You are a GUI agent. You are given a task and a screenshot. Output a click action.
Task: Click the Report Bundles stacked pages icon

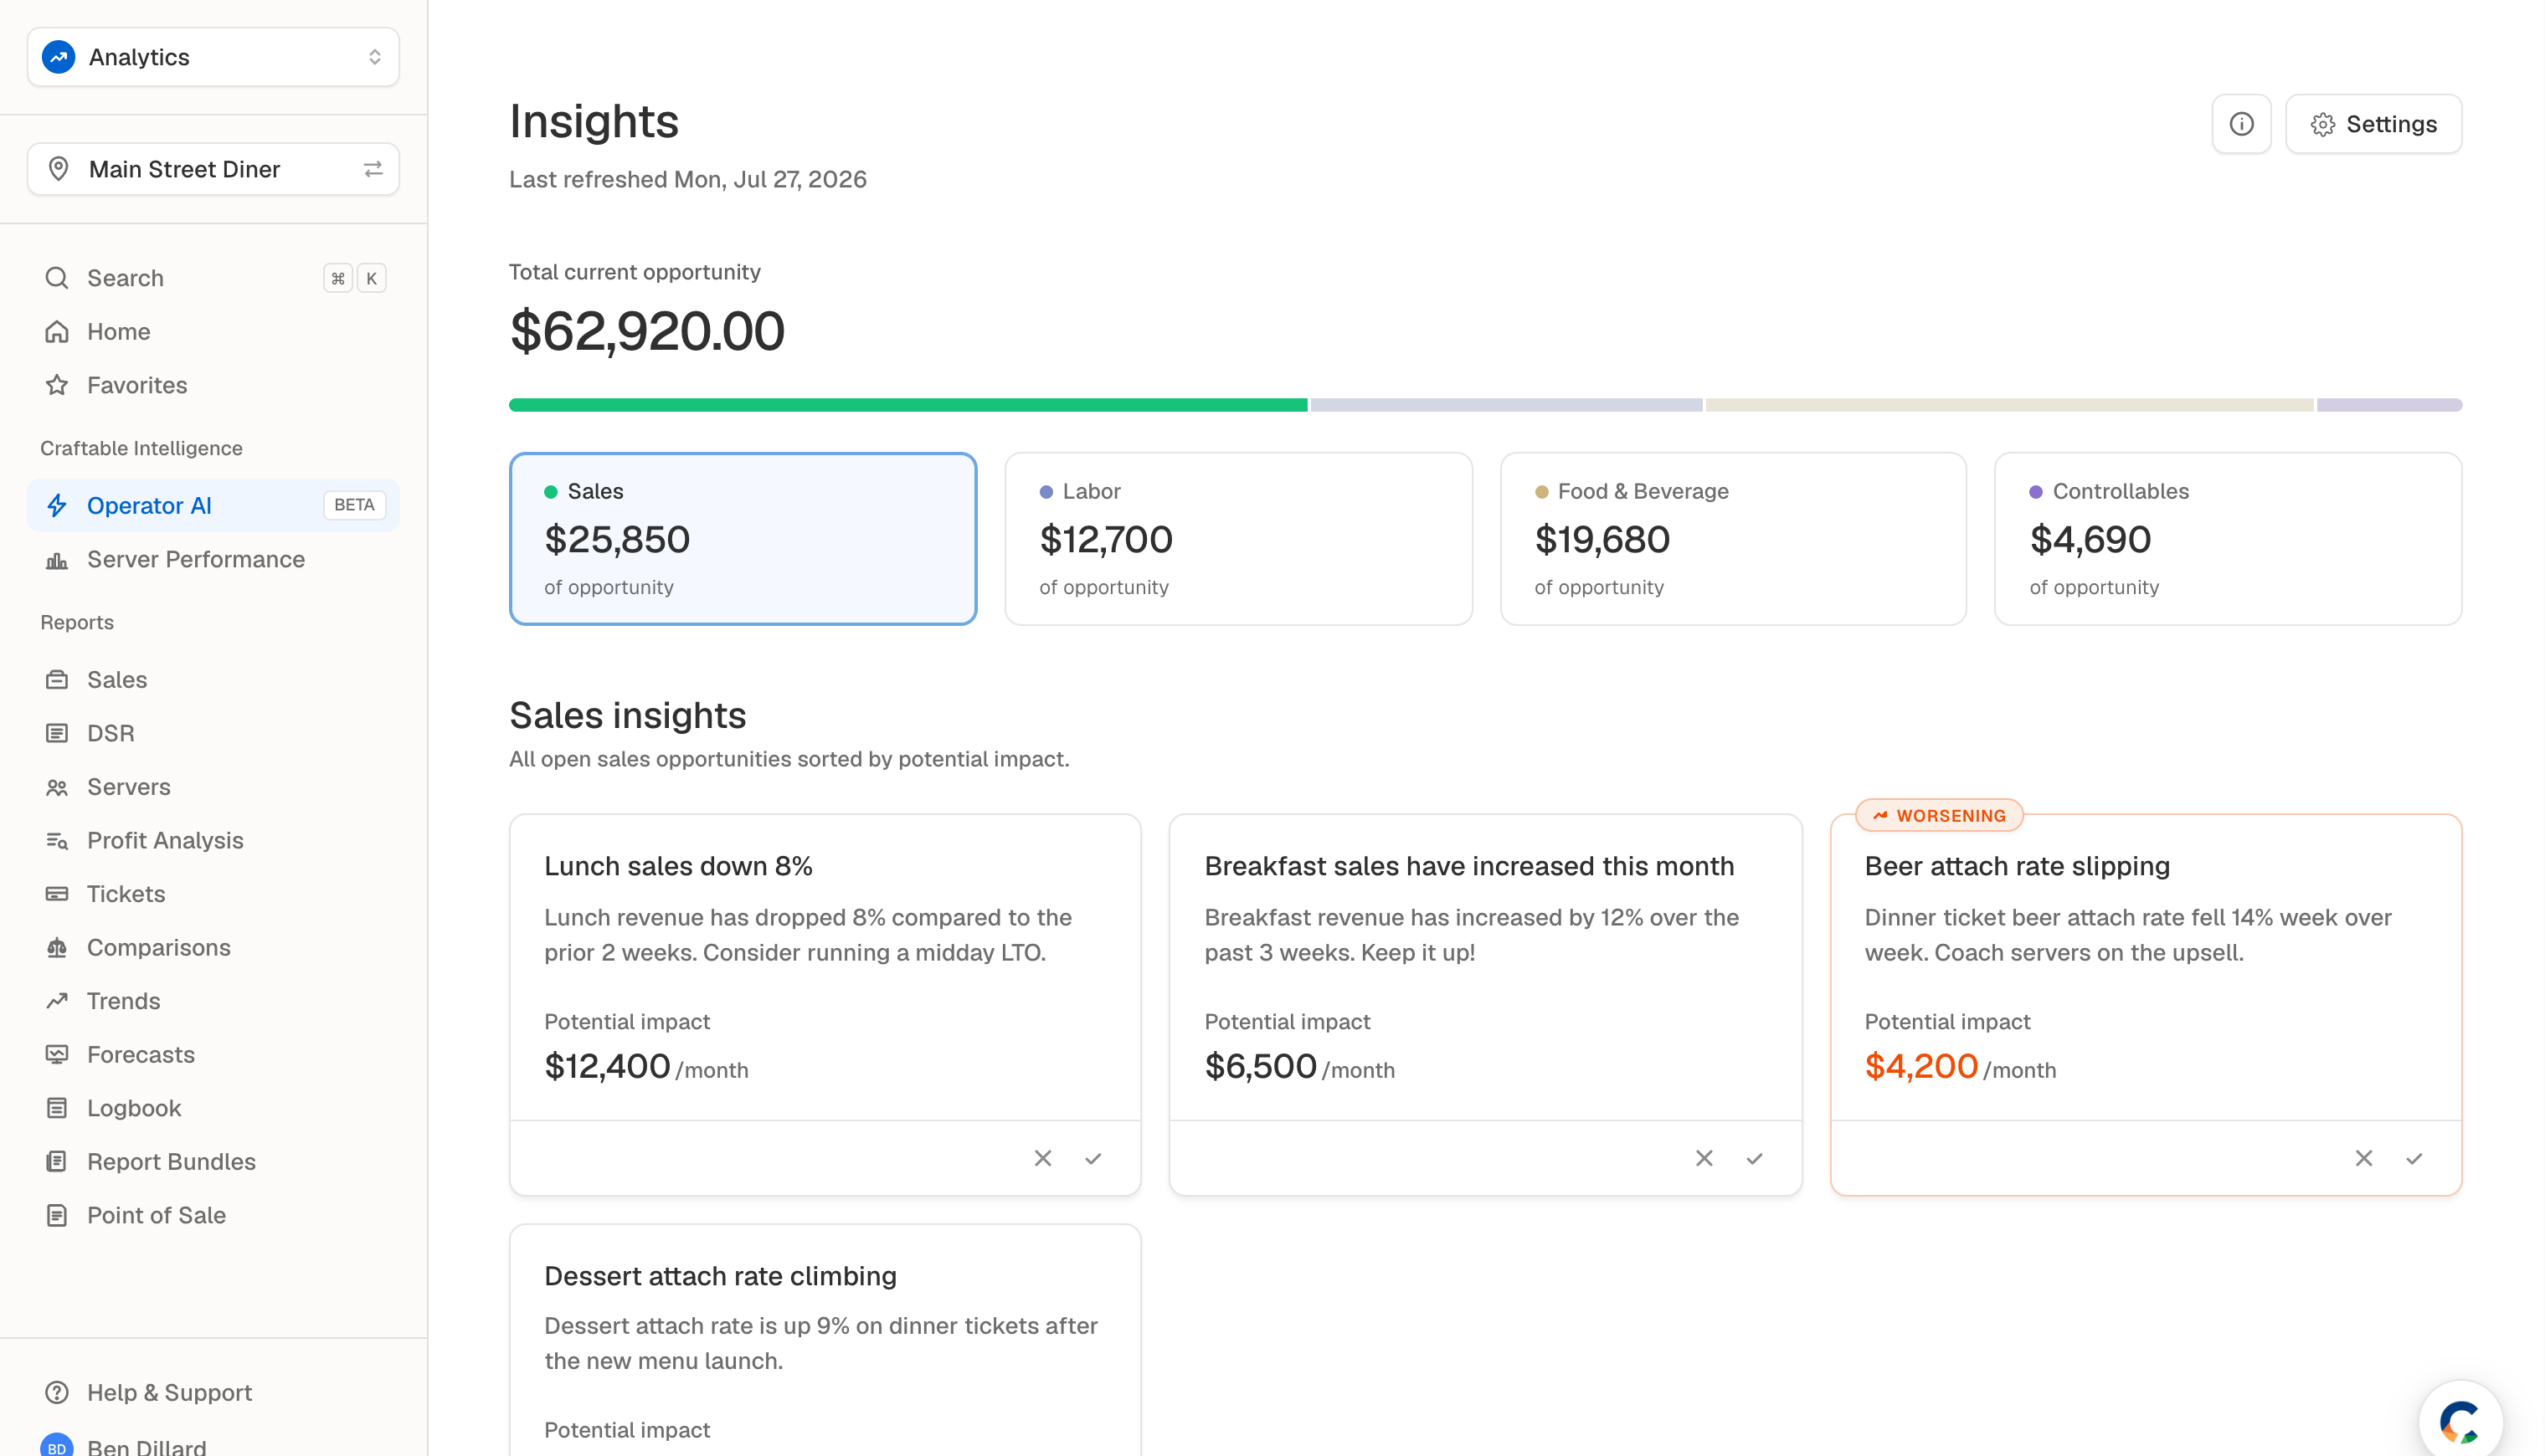pos(57,1162)
